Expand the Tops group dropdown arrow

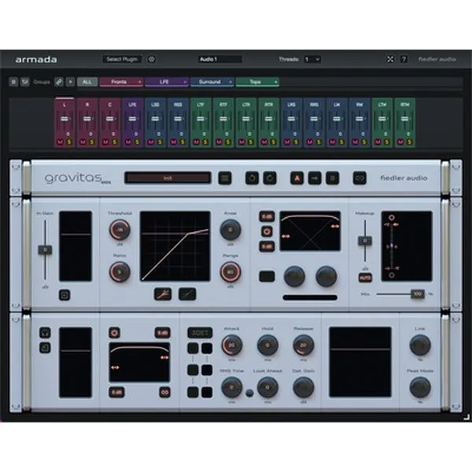pyautogui.click(x=275, y=82)
